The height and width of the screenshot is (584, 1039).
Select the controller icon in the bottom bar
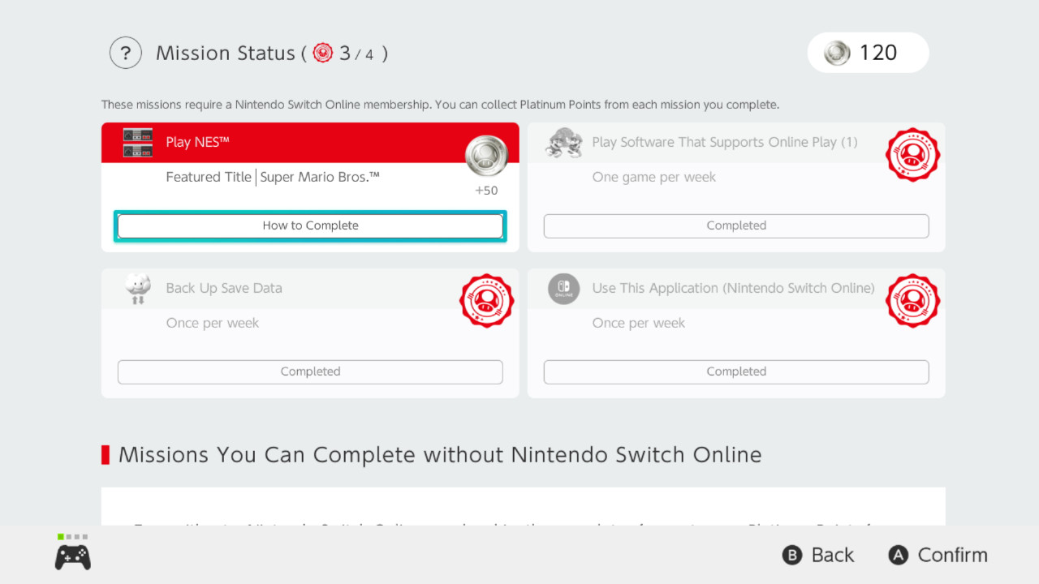71,555
